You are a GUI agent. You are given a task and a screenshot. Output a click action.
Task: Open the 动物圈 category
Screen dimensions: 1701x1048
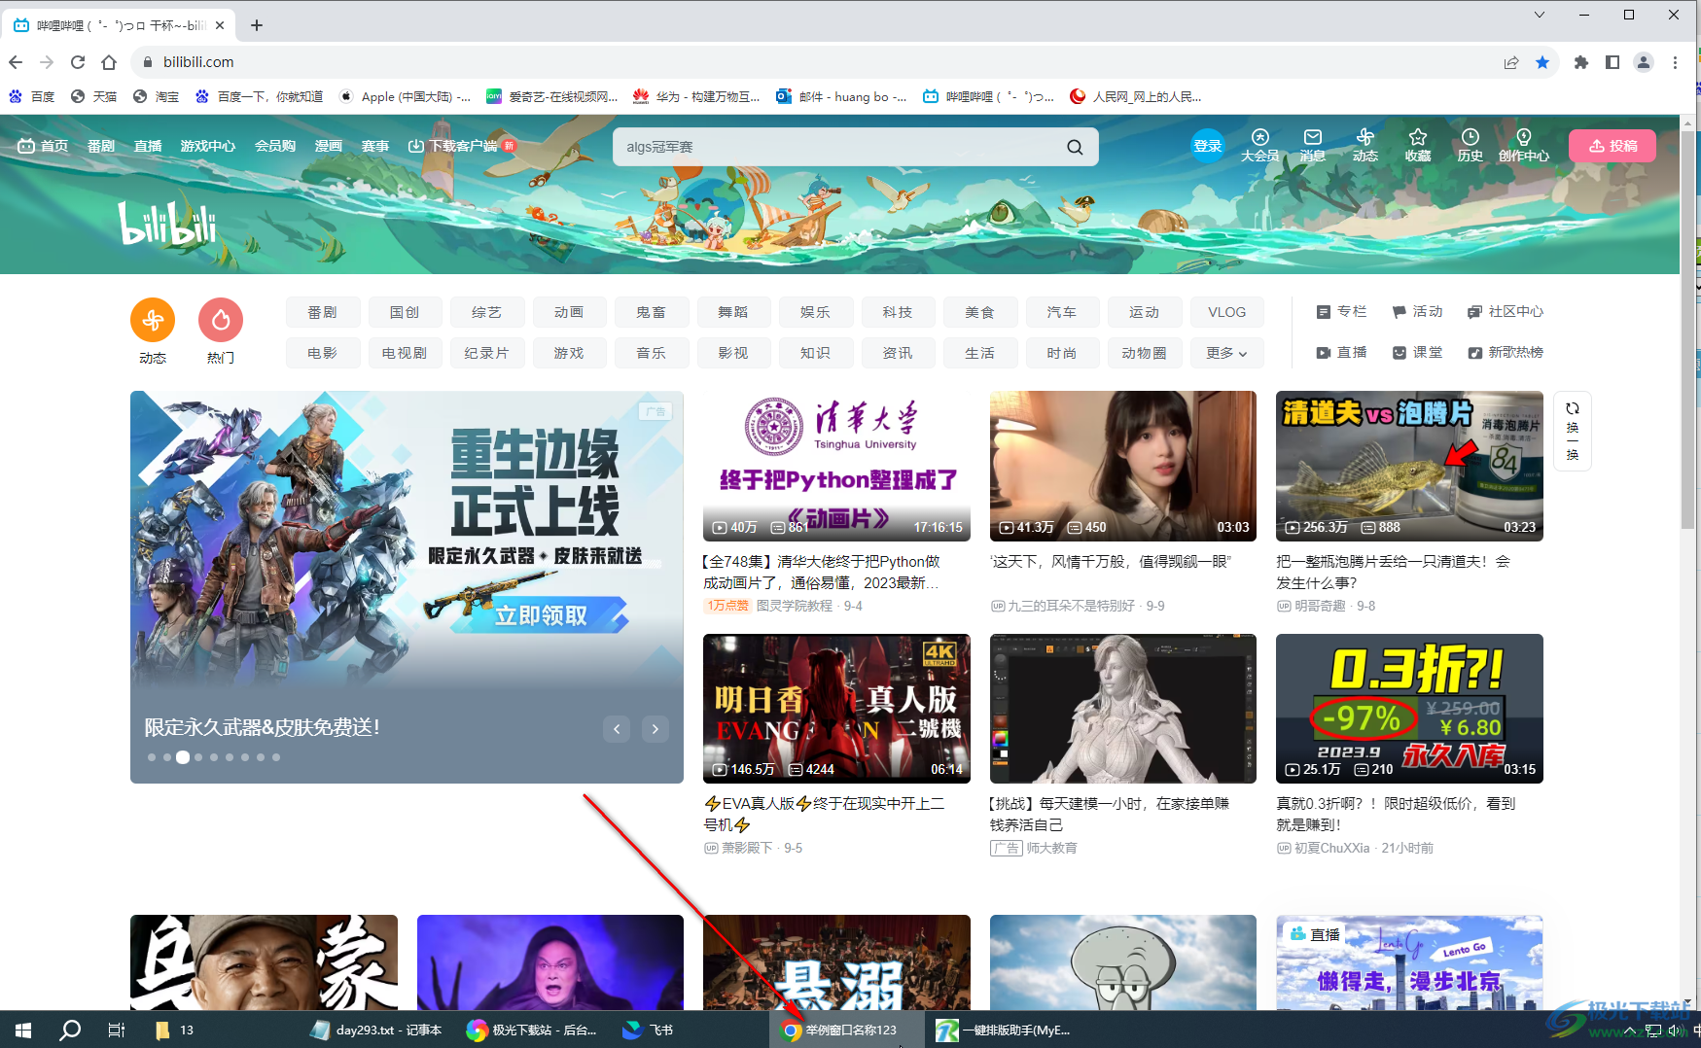[1145, 353]
